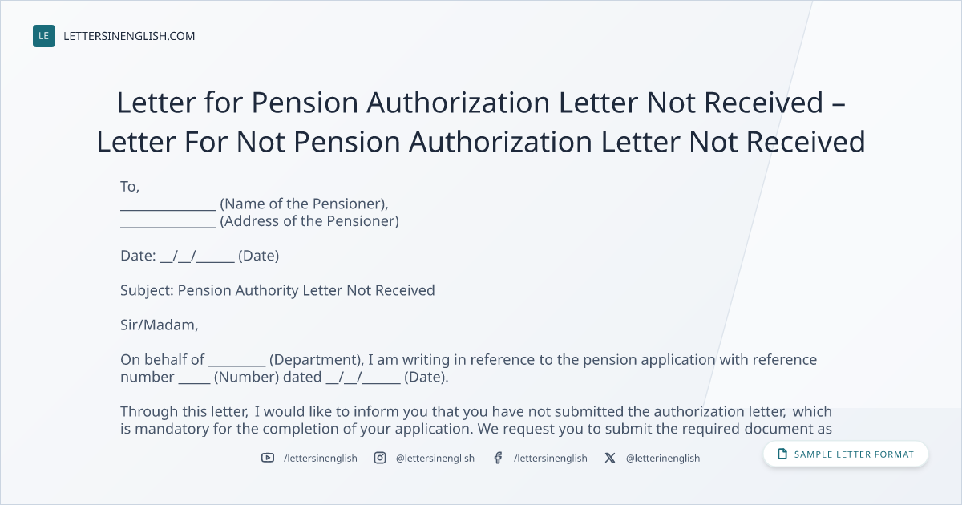
Task: Click the Sample Letter Format button
Action: pos(846,454)
